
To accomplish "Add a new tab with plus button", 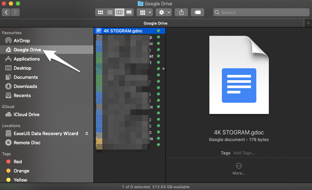I will [308, 23].
